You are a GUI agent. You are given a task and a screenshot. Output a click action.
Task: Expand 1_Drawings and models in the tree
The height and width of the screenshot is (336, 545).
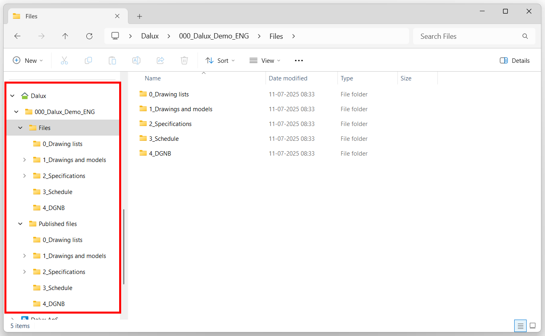coord(24,160)
